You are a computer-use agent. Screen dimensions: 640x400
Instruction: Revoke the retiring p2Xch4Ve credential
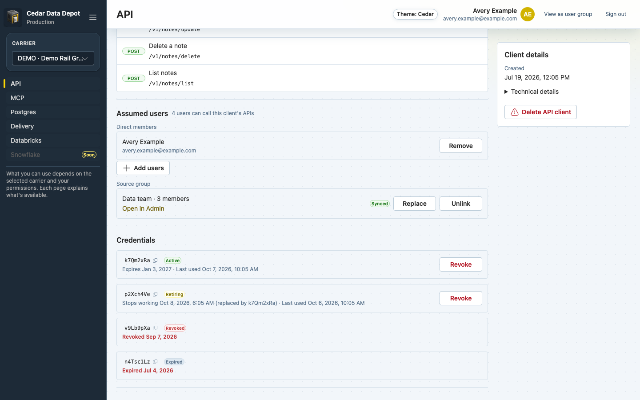pos(461,298)
